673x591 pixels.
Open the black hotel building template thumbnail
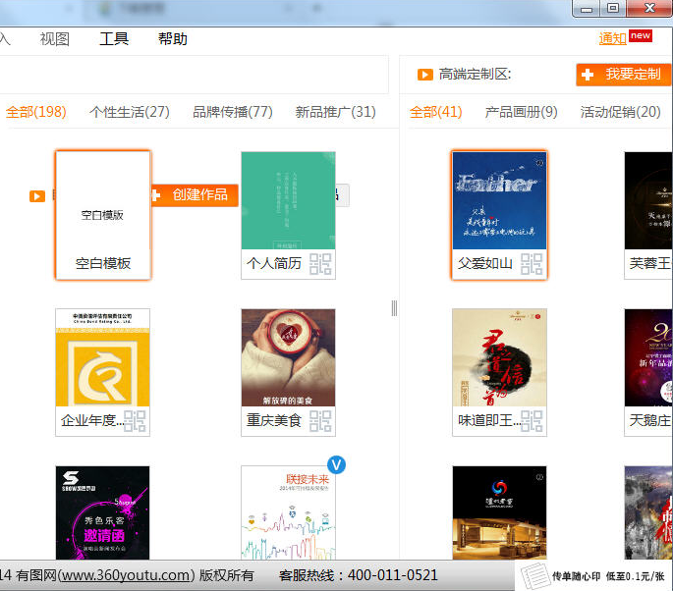499,512
